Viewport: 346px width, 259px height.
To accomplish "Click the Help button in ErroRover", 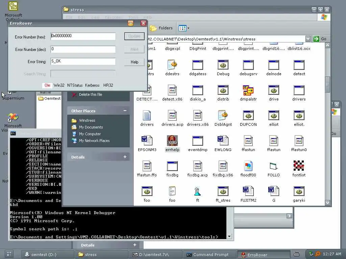I will (134, 62).
